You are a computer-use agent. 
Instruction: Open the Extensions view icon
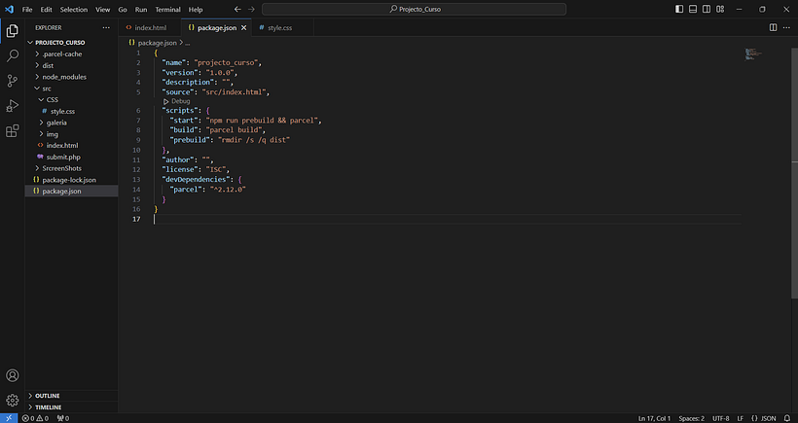click(x=13, y=130)
